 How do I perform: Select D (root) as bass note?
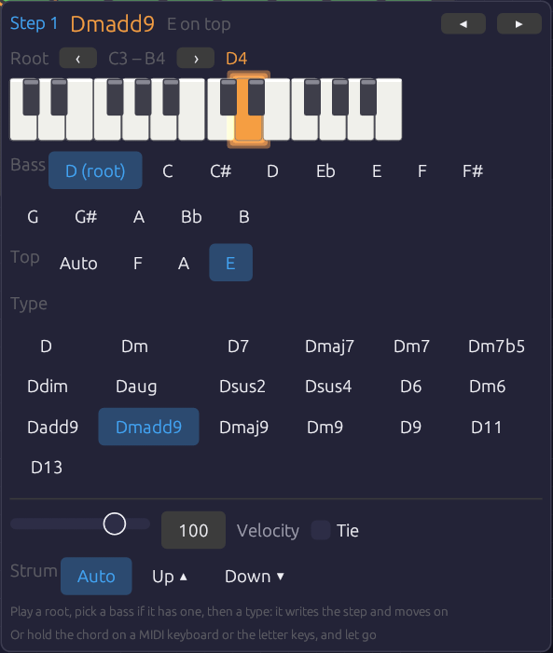click(x=95, y=170)
